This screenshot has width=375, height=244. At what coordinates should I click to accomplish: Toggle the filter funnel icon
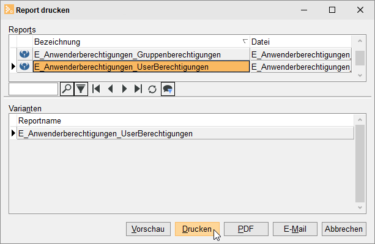(81, 89)
